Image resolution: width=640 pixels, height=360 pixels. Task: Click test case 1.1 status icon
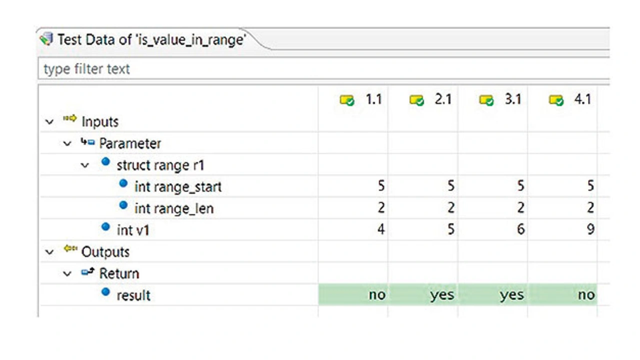[347, 101]
